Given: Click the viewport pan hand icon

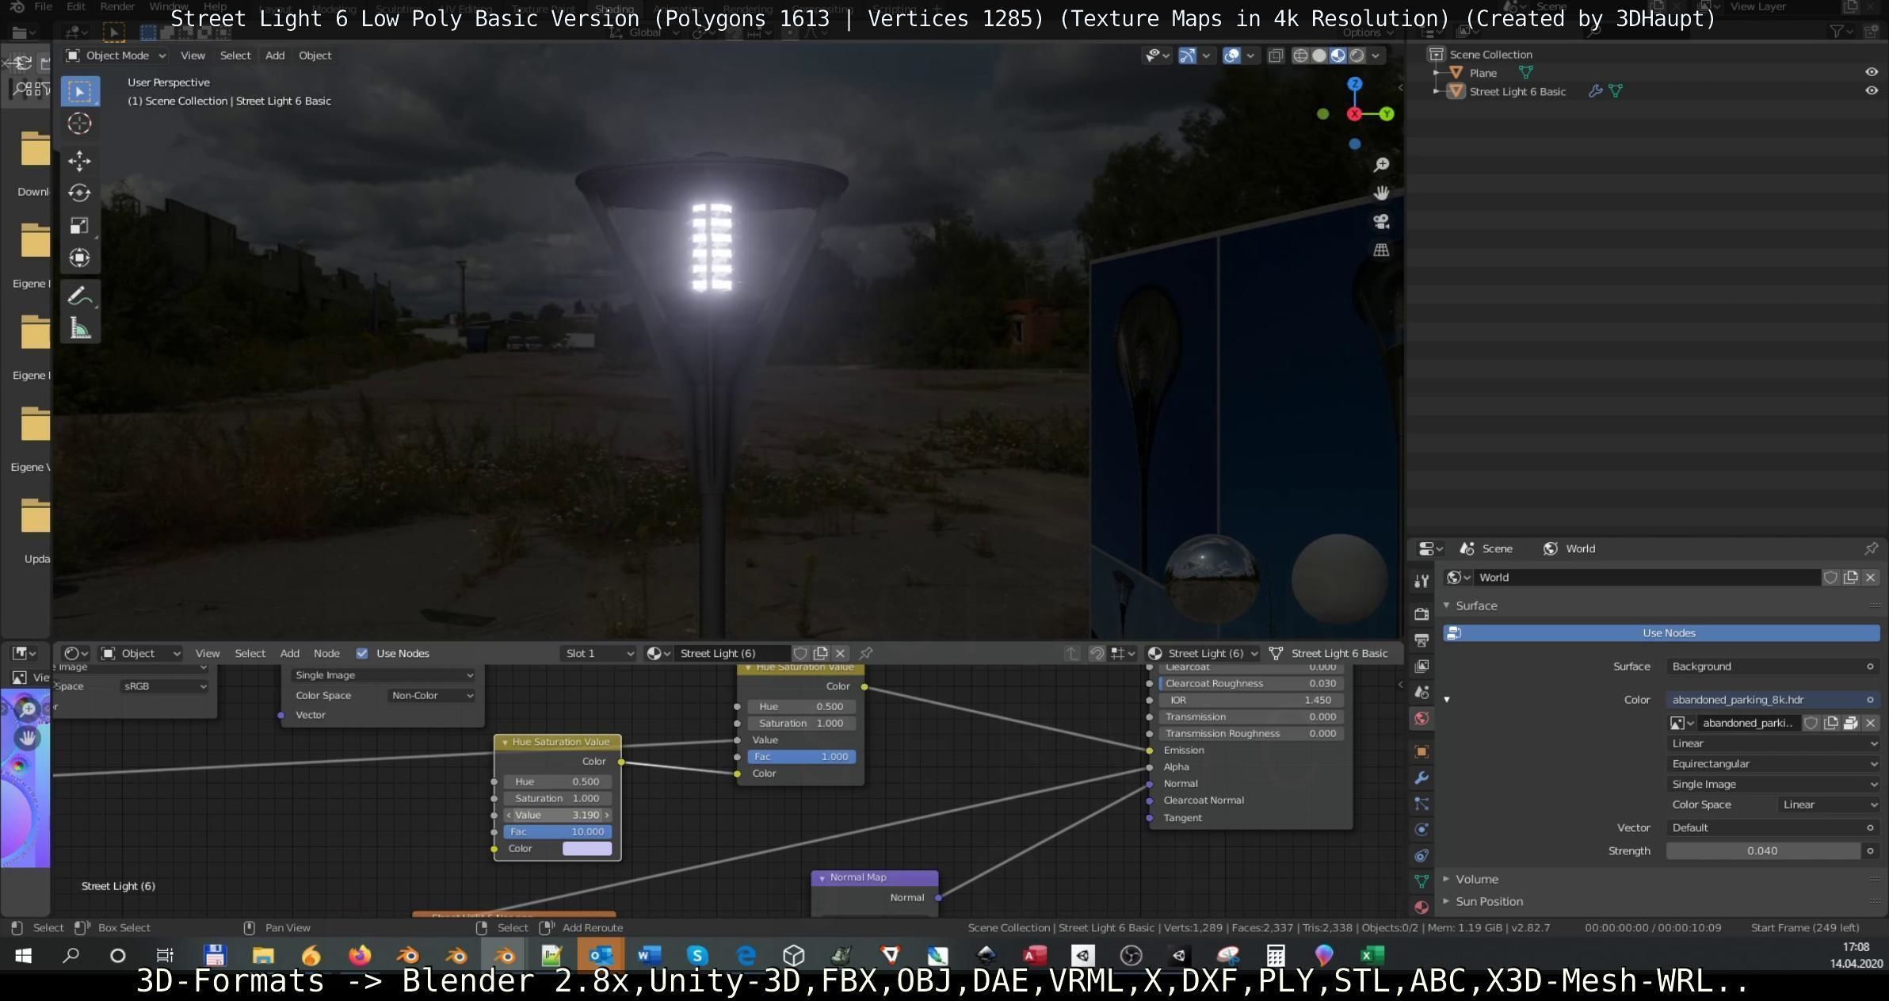Looking at the screenshot, I should click(1381, 193).
